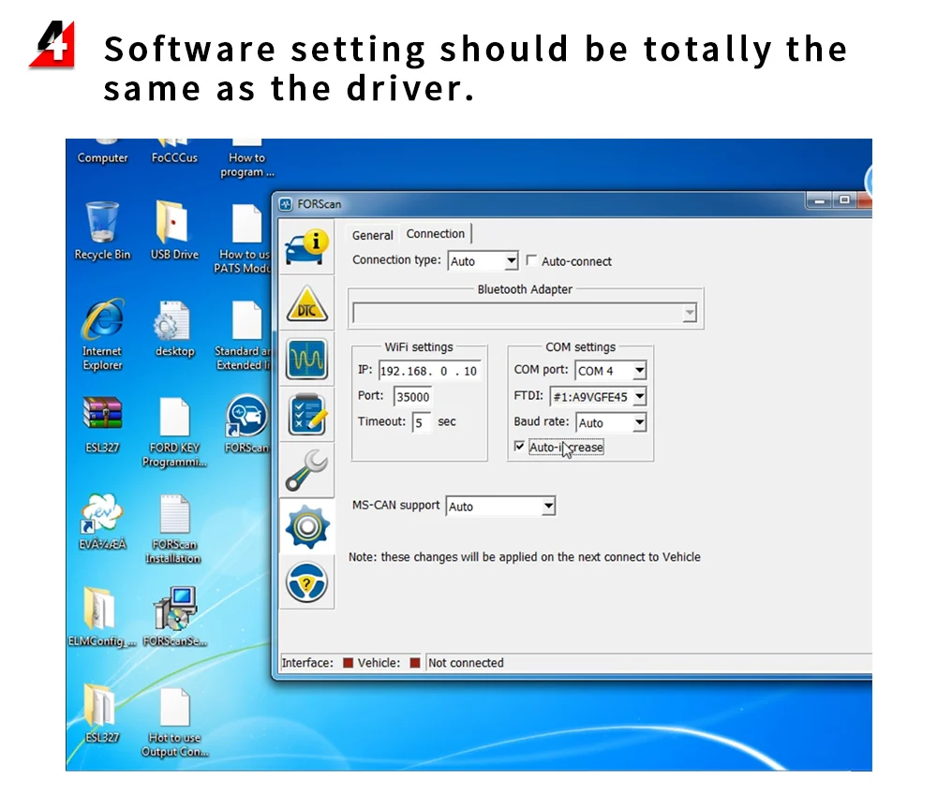
Task: Enable the Auto-connect checkbox
Action: [x=531, y=260]
